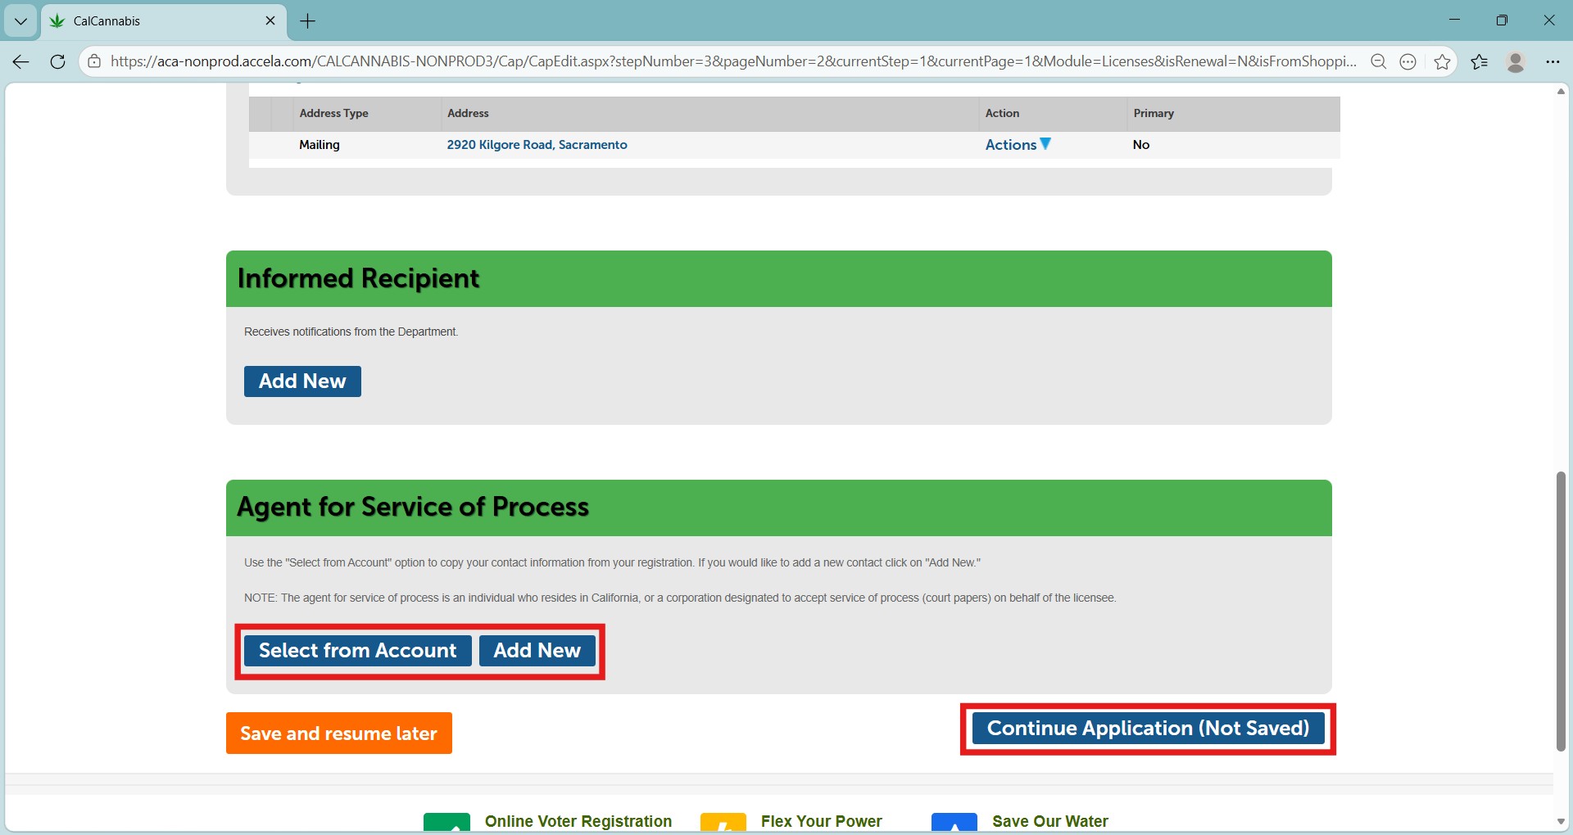The width and height of the screenshot is (1573, 835).
Task: Open a new browser tab
Action: pos(308,21)
